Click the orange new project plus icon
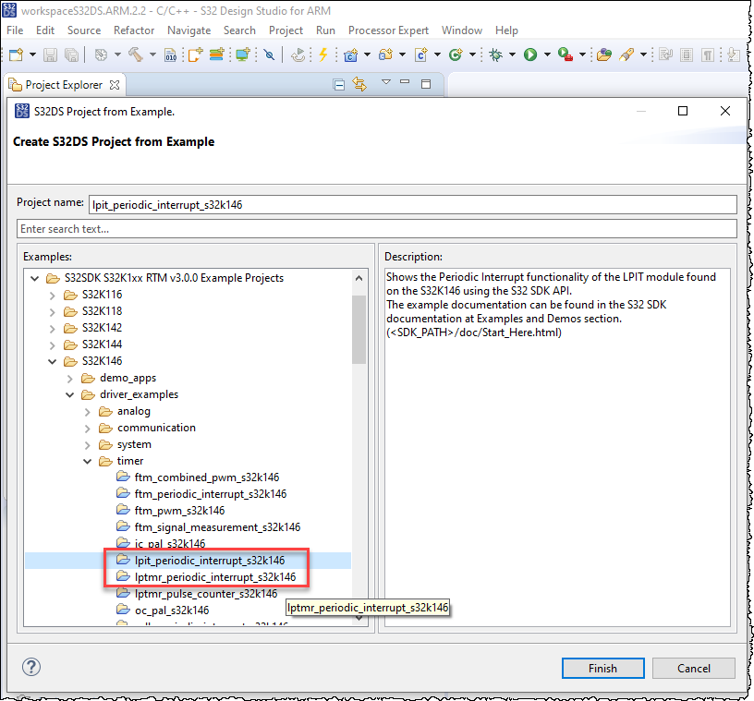This screenshot has width=754, height=701. [195, 54]
